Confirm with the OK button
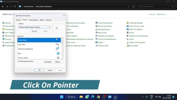This screenshot has height=100, width=177. click(39, 70)
